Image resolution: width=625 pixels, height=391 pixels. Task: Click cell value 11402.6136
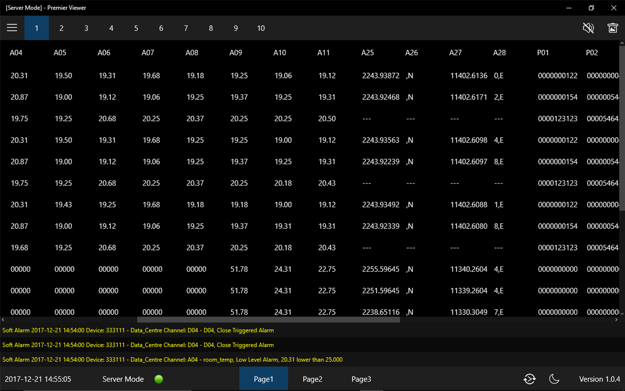(x=469, y=76)
